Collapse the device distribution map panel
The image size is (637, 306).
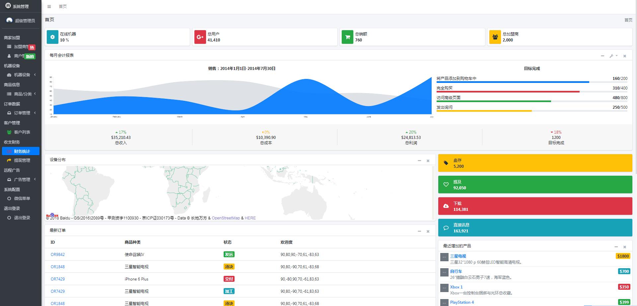[x=419, y=160]
